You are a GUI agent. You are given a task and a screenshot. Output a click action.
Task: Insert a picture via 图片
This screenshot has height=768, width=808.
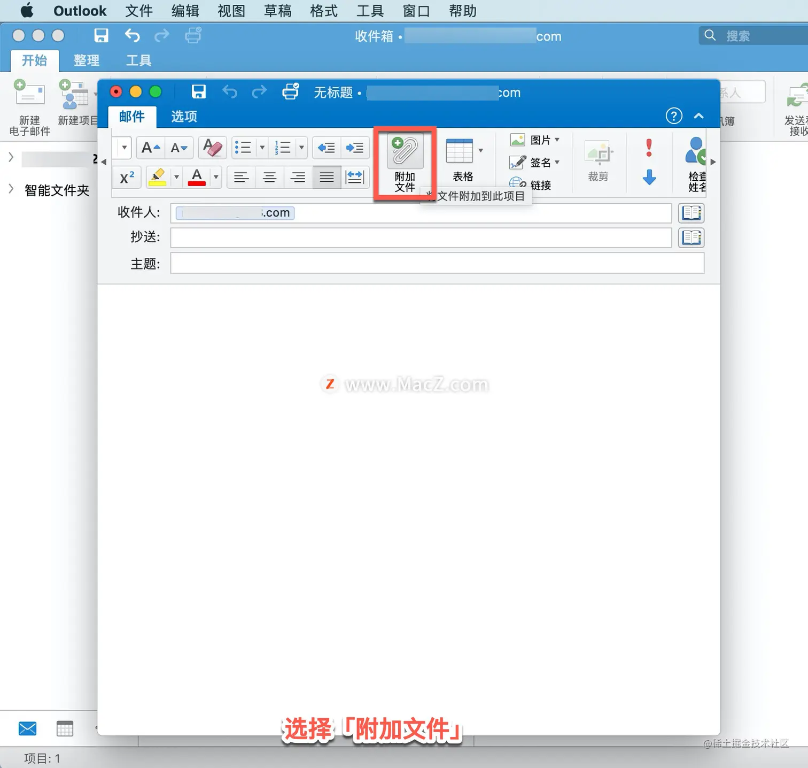click(x=530, y=140)
